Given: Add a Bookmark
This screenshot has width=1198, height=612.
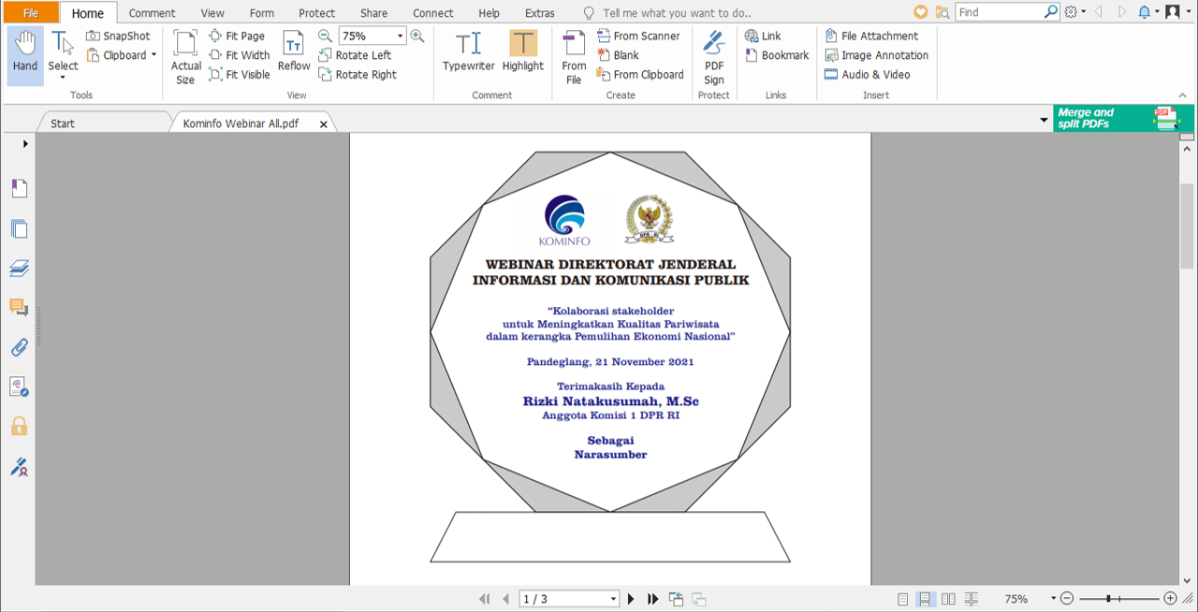Looking at the screenshot, I should (777, 55).
